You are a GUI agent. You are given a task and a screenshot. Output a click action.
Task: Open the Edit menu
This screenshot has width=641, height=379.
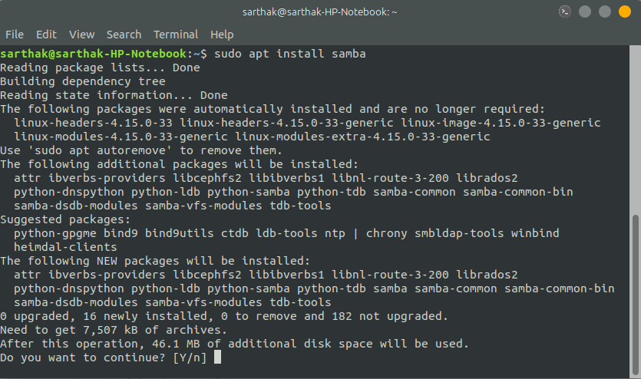46,35
